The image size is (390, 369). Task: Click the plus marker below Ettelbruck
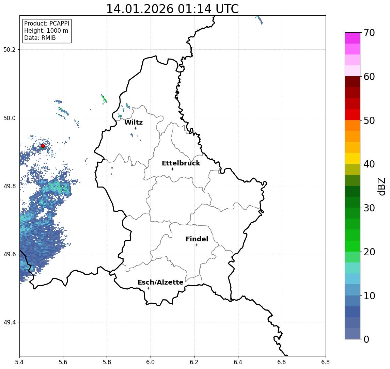click(172, 169)
